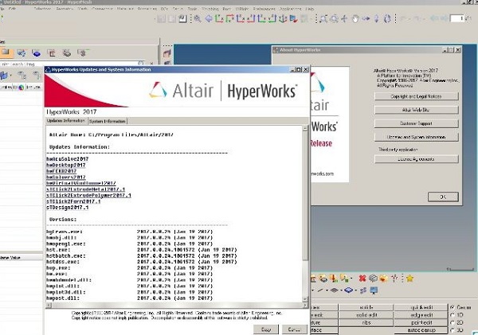Open the hwDesktop2017 link
Viewport: 478px width, 335px height.
(x=66, y=165)
